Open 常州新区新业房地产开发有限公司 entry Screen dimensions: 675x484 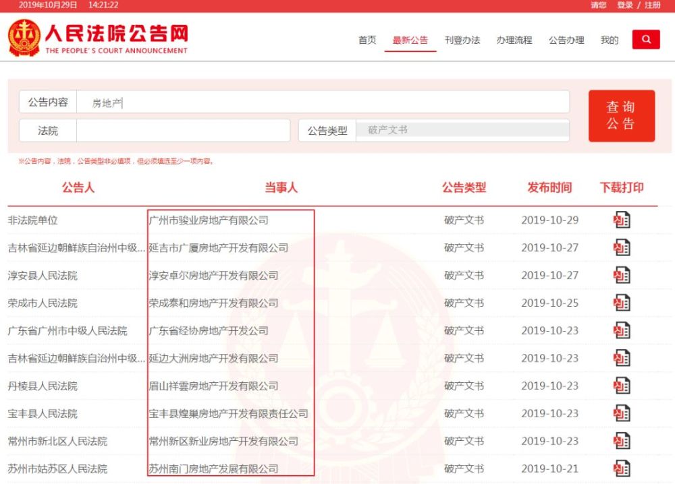(x=223, y=441)
